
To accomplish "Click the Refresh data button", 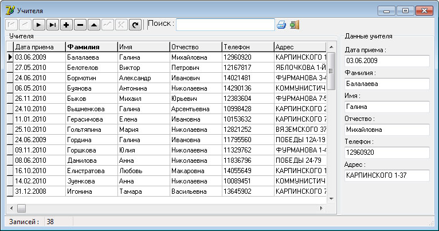I will [135, 25].
